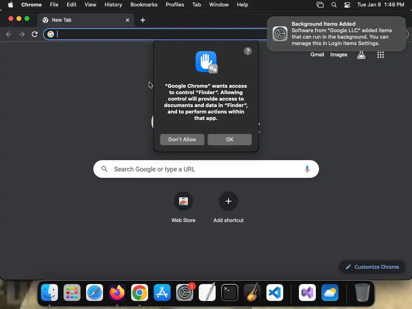This screenshot has width=412, height=309.
Task: Open TextEdit from the Dock
Action: [207, 293]
